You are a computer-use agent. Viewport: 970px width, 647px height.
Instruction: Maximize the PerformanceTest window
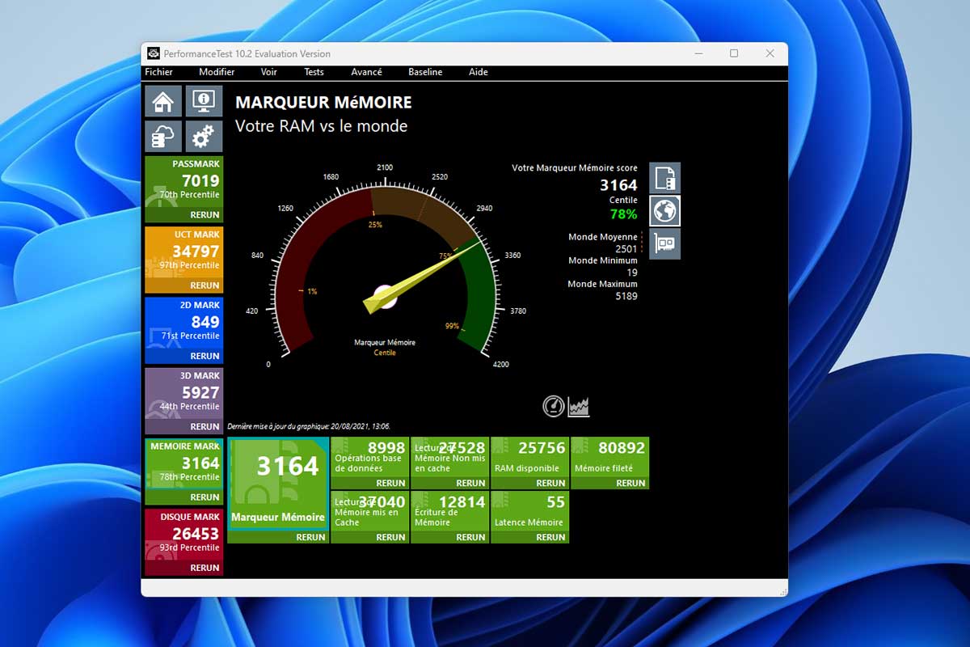pyautogui.click(x=734, y=53)
